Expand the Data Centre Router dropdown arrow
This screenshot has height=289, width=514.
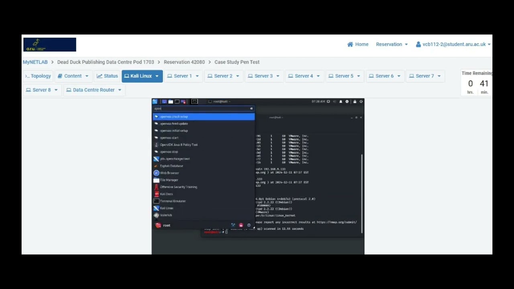[x=120, y=90]
